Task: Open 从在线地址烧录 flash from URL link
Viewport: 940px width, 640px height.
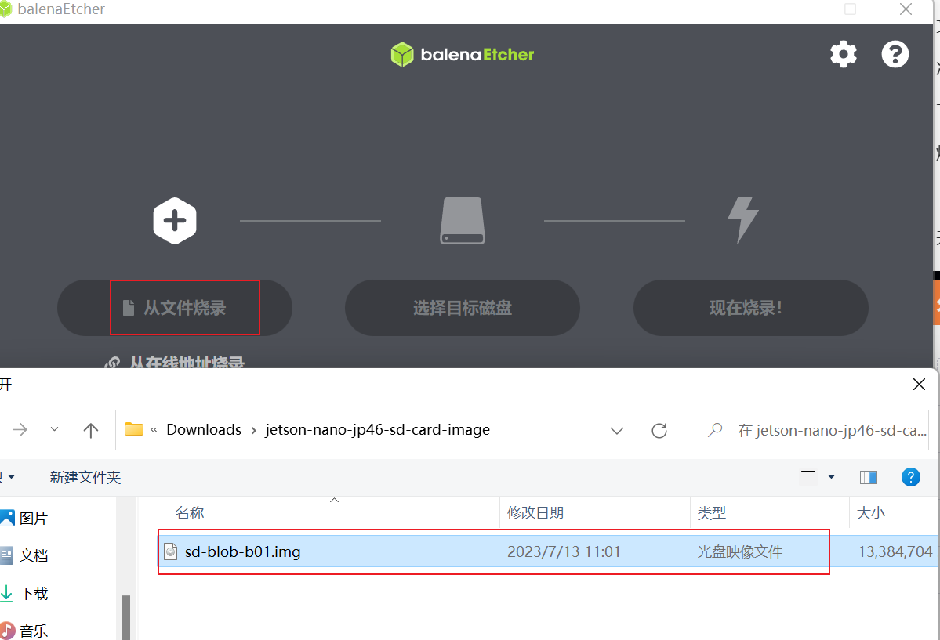Action: pyautogui.click(x=175, y=362)
